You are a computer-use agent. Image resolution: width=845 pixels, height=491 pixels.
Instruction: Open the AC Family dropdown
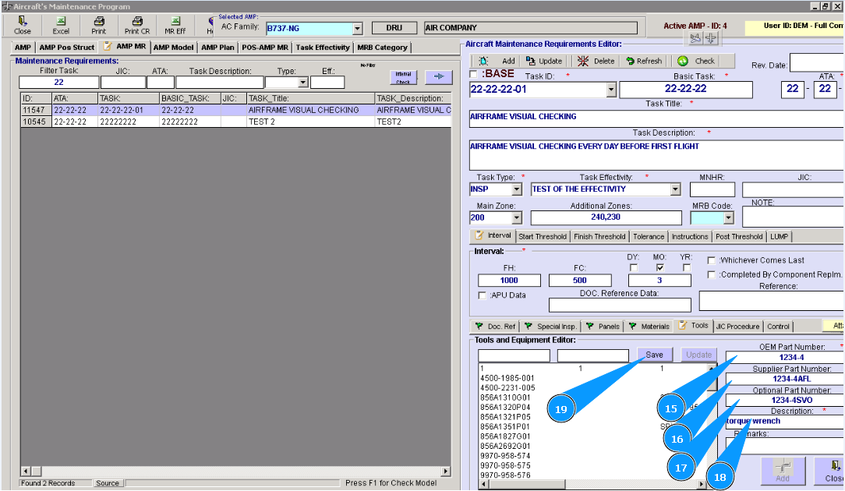point(357,29)
